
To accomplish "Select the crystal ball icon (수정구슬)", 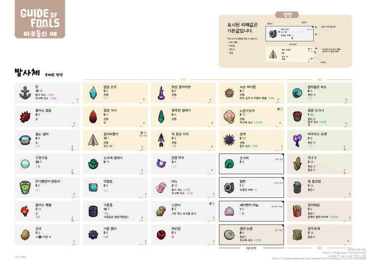I will (x=25, y=164).
